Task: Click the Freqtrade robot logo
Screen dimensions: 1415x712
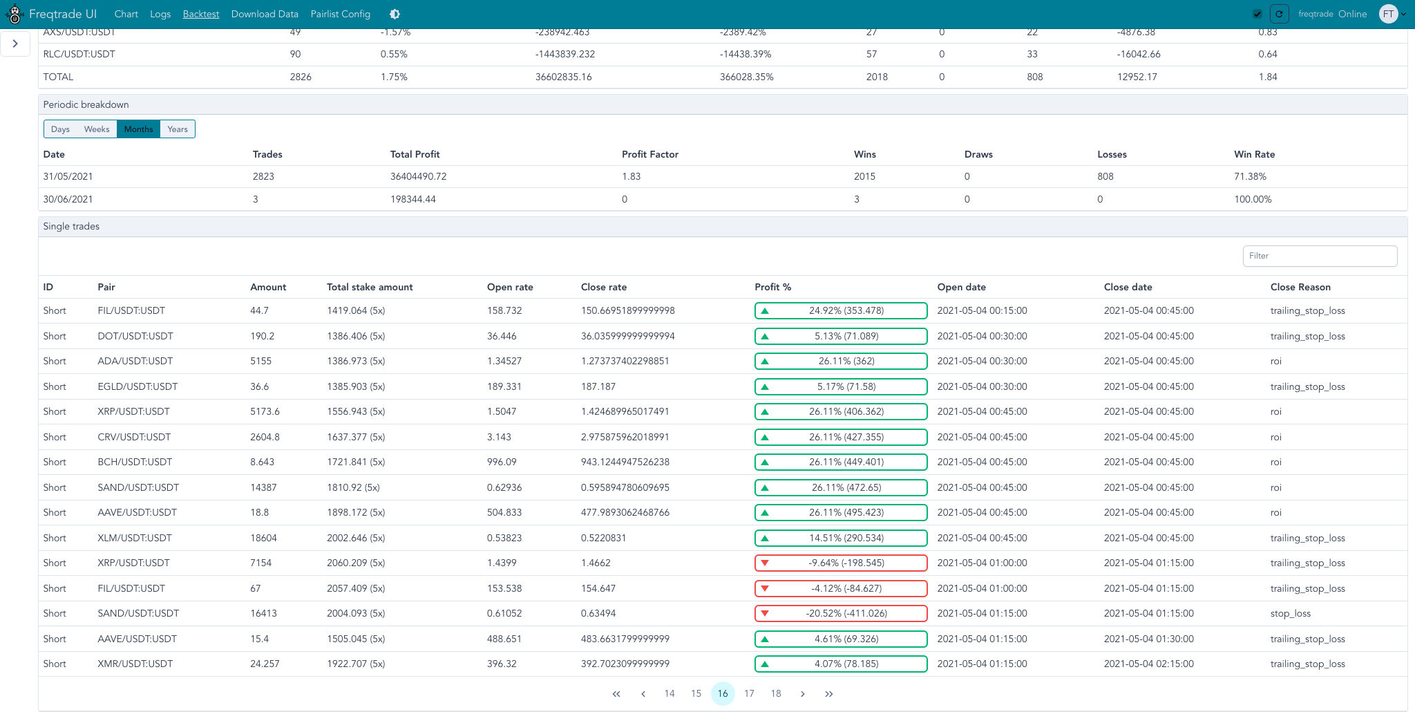Action: pos(15,14)
